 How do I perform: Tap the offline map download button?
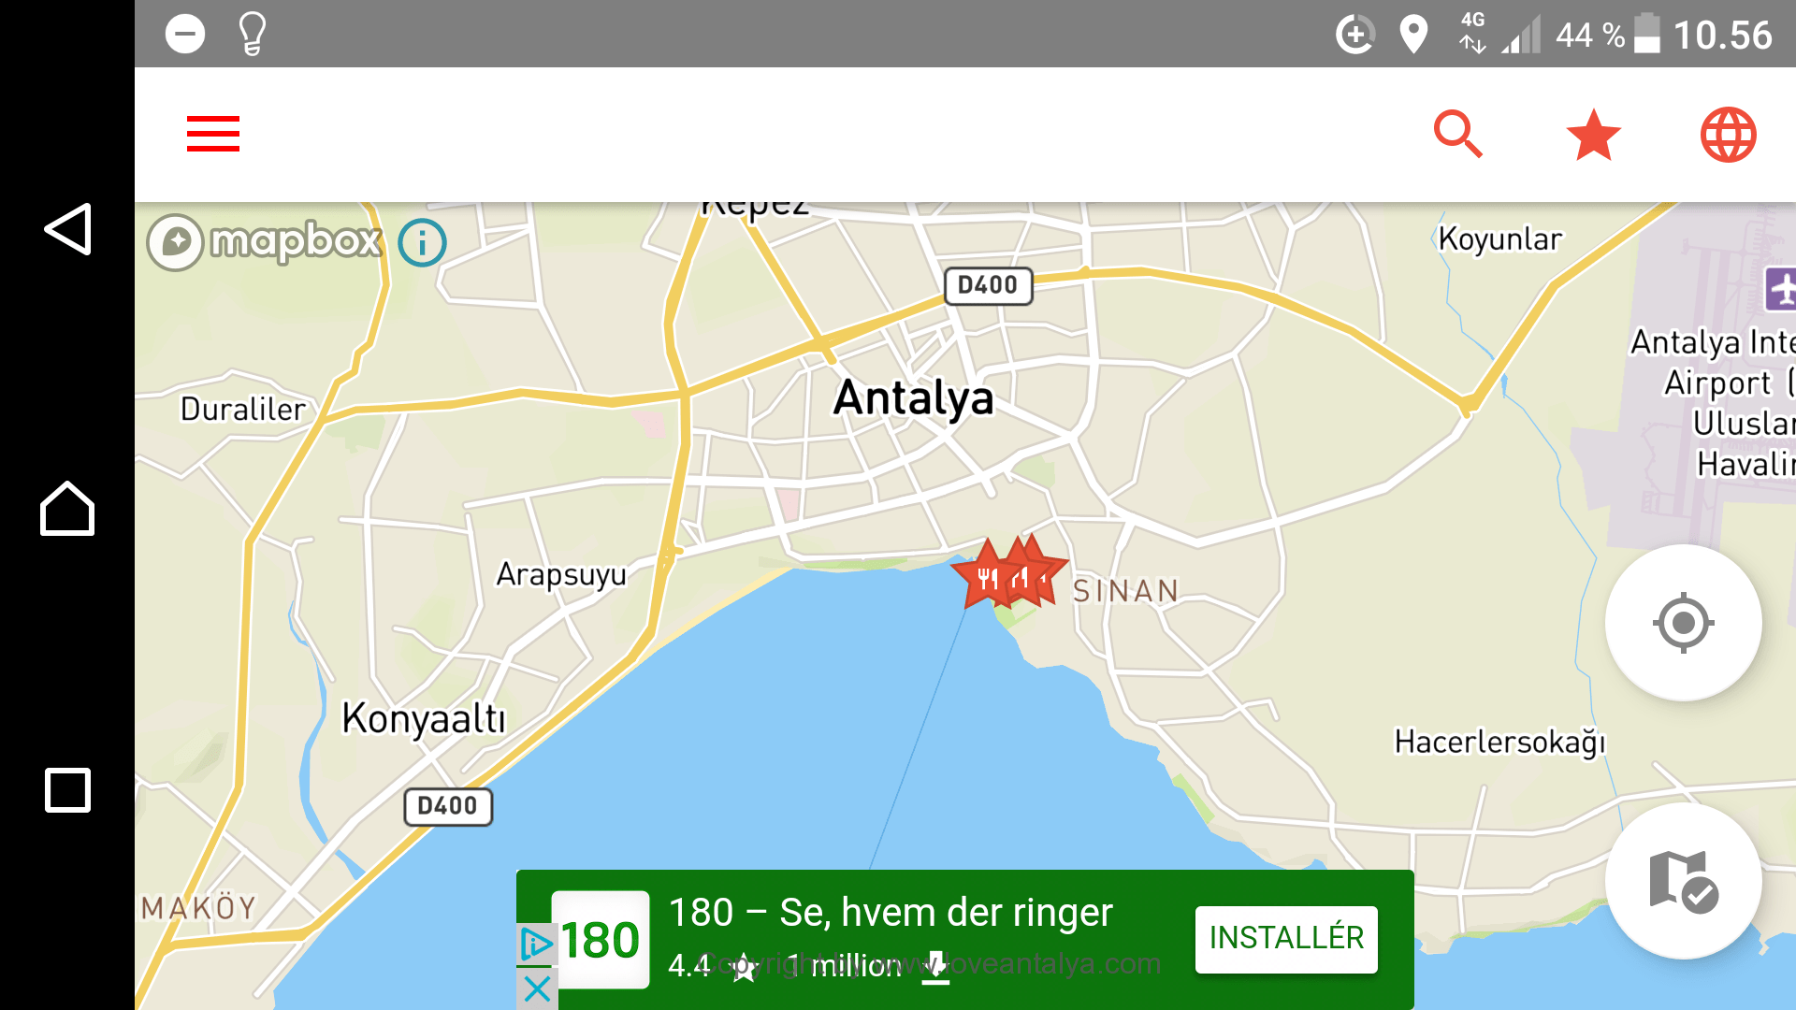click(x=1683, y=881)
